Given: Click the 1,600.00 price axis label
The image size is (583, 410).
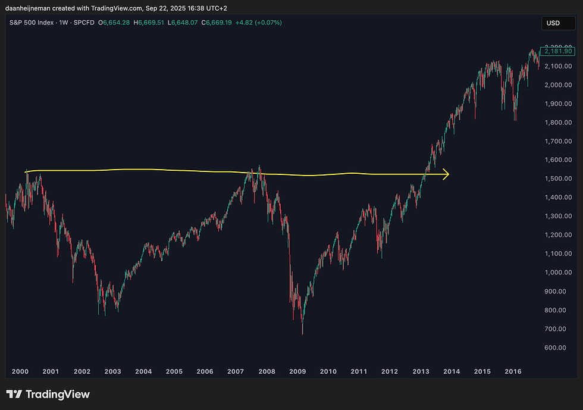Looking at the screenshot, I should click(558, 160).
